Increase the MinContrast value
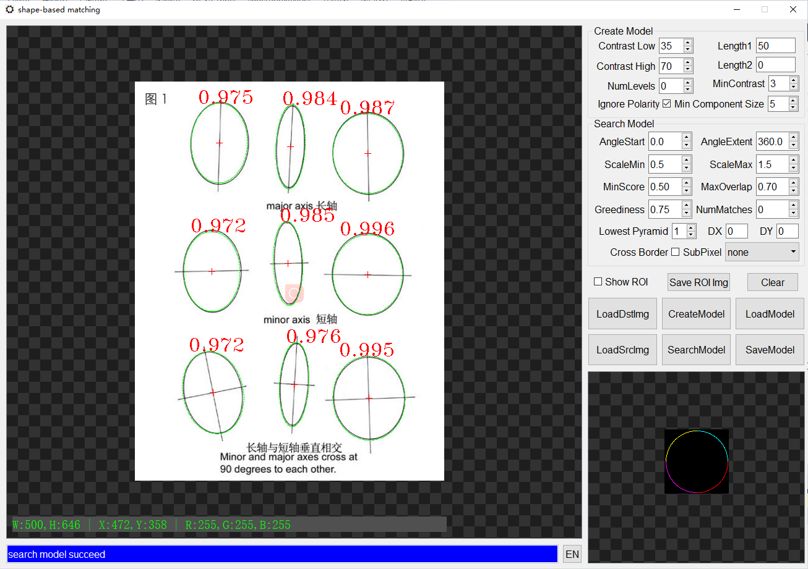 [793, 80]
